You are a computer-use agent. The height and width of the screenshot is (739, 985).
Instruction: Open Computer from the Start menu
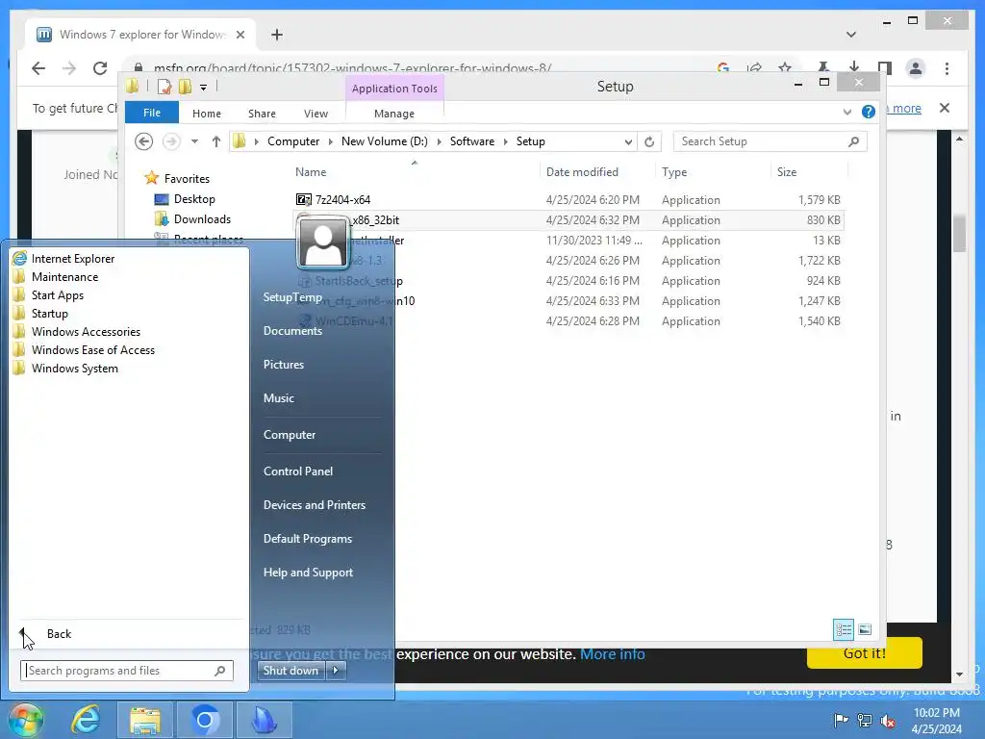tap(289, 434)
